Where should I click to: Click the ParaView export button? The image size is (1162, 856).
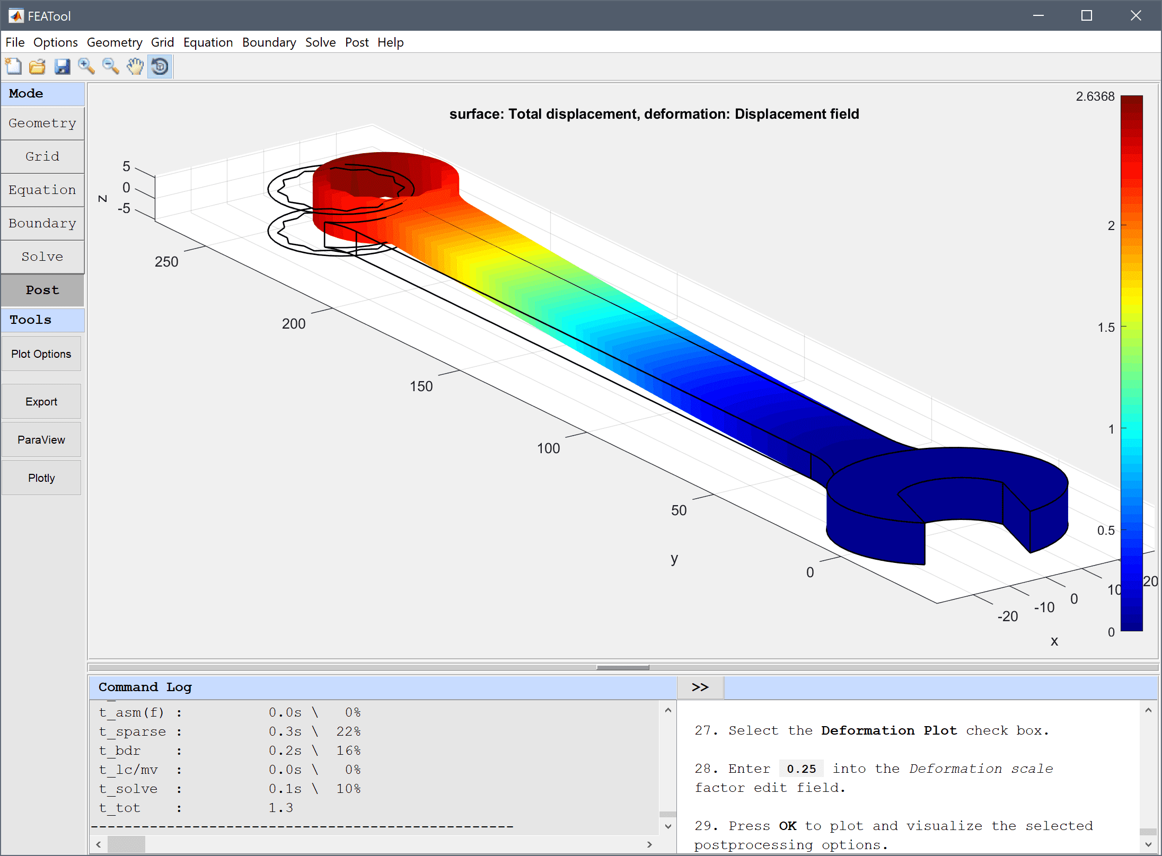click(42, 440)
